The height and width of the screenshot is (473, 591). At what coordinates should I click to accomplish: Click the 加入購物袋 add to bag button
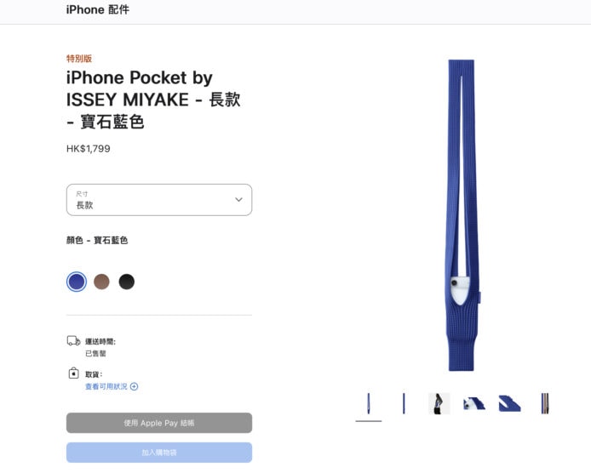coord(159,453)
